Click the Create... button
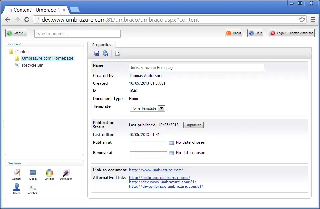320x209 pixels. (16, 33)
